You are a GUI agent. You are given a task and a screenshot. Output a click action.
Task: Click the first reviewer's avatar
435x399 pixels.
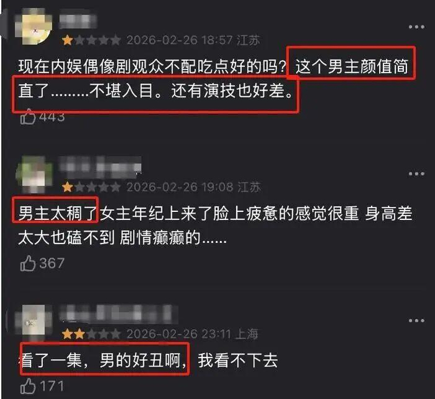pos(34,27)
